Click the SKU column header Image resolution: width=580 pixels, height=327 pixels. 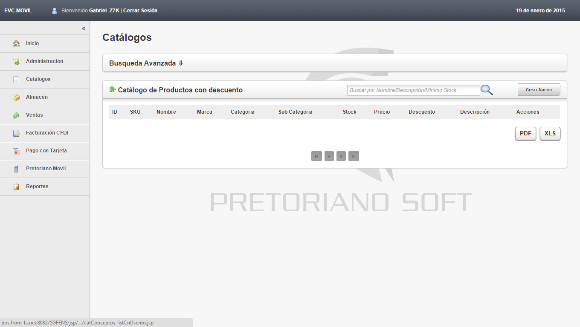[x=135, y=112]
